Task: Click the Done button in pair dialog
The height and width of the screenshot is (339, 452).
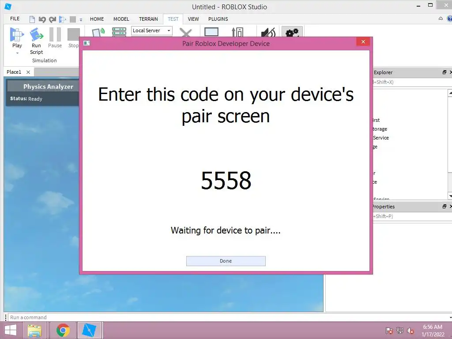Action: click(226, 261)
